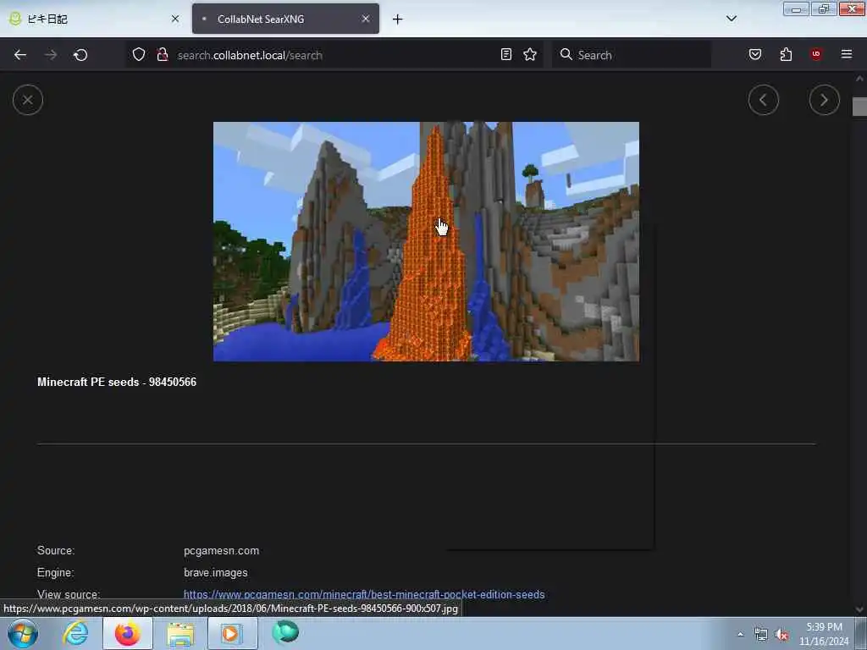
Task: Click the Minecraft PE seeds title
Action: pyautogui.click(x=117, y=382)
